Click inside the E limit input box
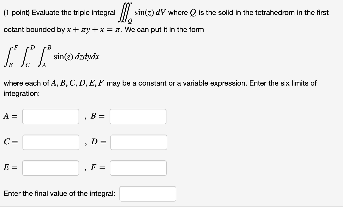 coord(51,168)
